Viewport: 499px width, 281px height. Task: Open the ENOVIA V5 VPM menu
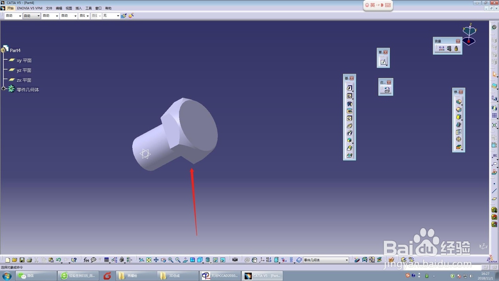[29, 8]
